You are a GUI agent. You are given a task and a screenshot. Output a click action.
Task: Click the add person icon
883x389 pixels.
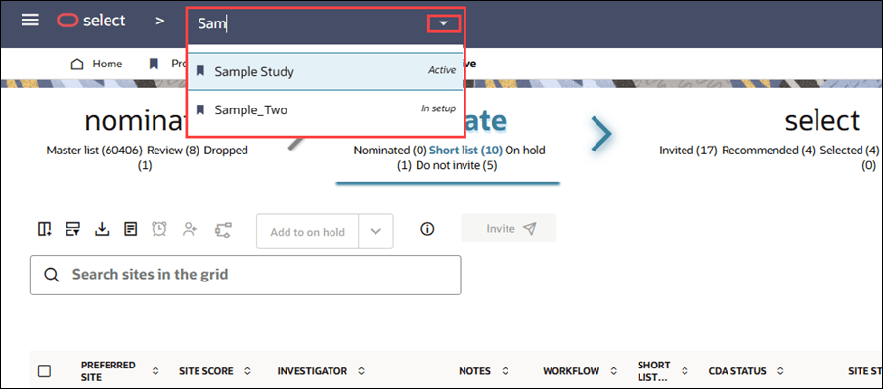coord(190,229)
